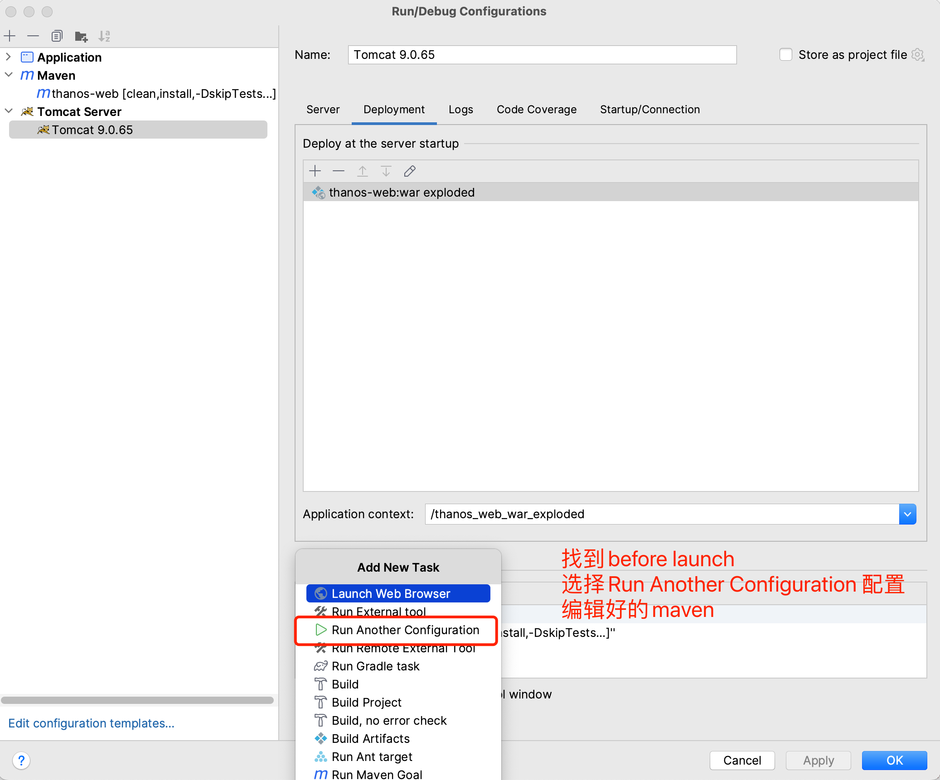The height and width of the screenshot is (780, 940).
Task: Expand the Application tree node
Action: pyautogui.click(x=8, y=57)
